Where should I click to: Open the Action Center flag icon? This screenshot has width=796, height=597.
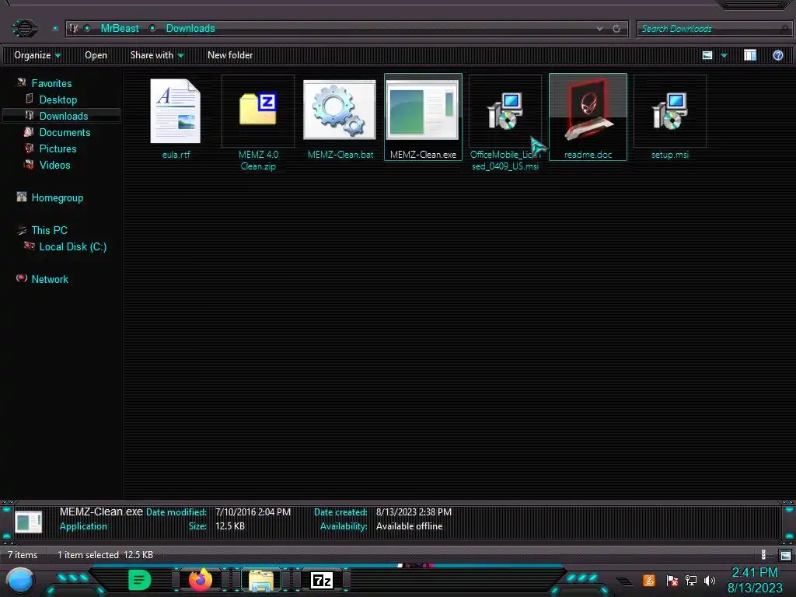672,580
